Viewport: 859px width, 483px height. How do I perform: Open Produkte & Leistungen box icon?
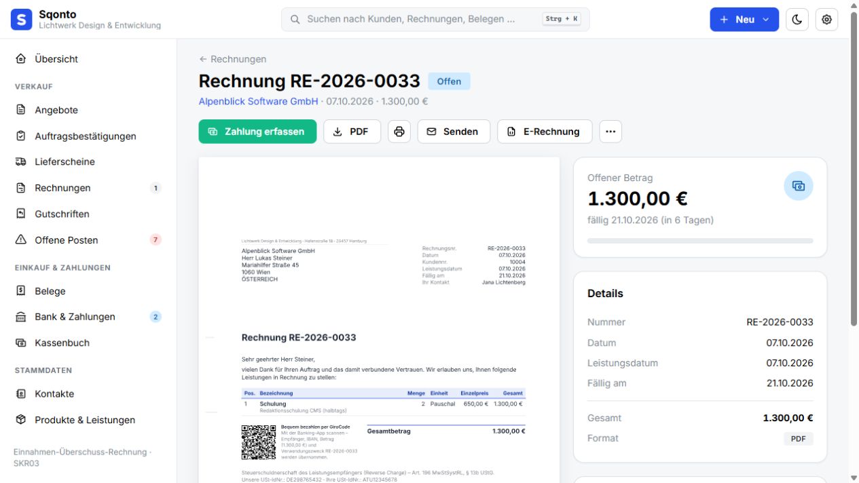[x=21, y=420]
